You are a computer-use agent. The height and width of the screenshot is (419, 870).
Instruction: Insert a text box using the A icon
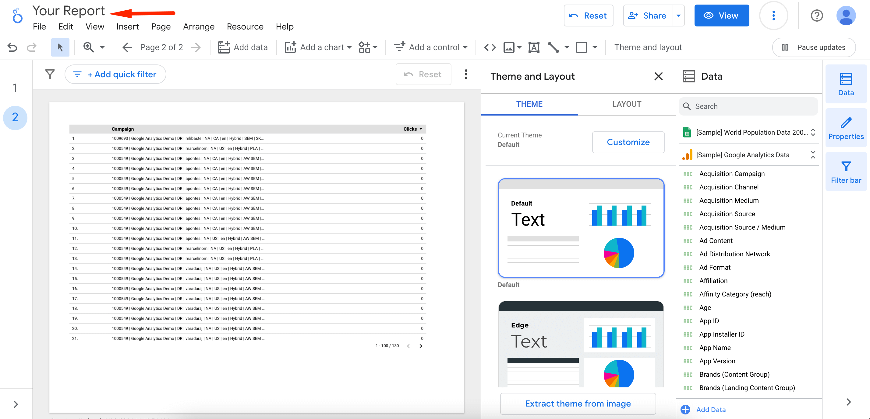[534, 47]
